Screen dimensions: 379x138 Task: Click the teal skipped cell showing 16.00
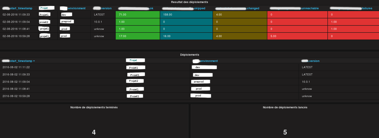[x=186, y=36]
